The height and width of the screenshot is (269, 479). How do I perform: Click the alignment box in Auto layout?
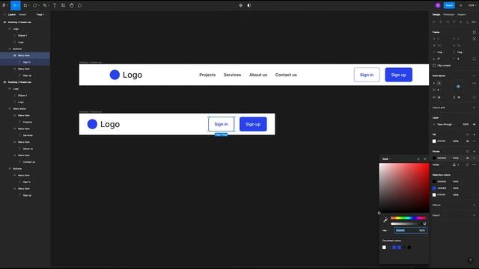[x=458, y=87]
